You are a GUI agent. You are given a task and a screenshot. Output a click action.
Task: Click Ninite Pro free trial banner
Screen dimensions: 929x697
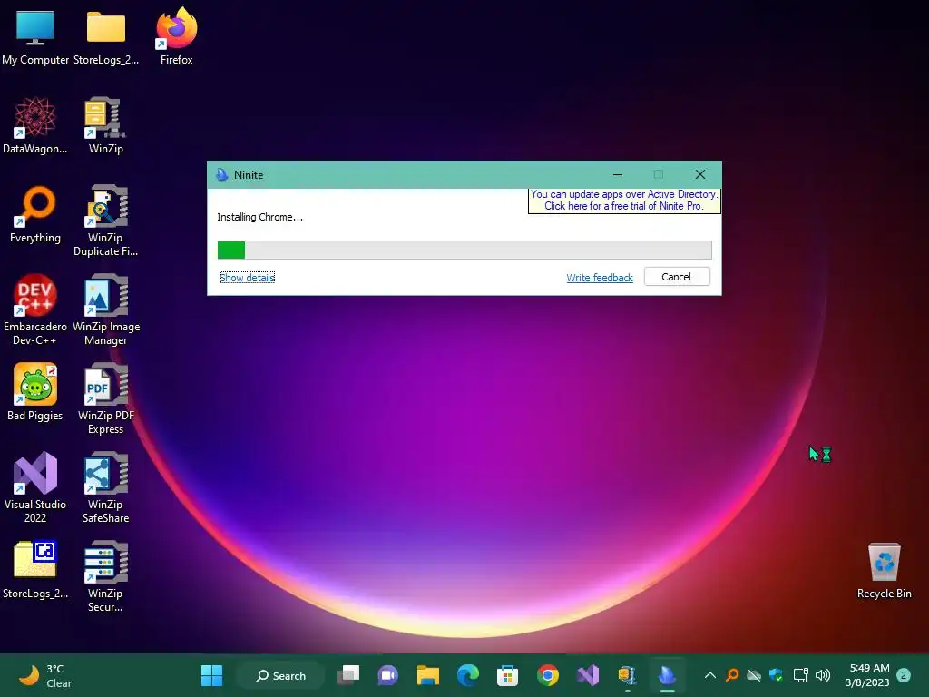pos(624,201)
